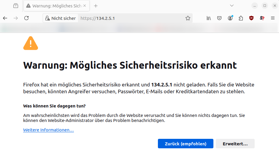Minimize the Firefox window

[255, 6]
